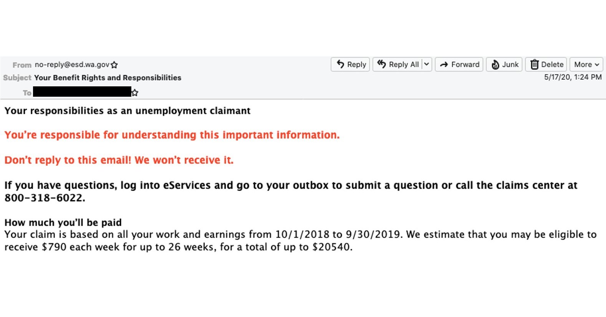
Task: Open the More actions menu
Action: click(586, 64)
